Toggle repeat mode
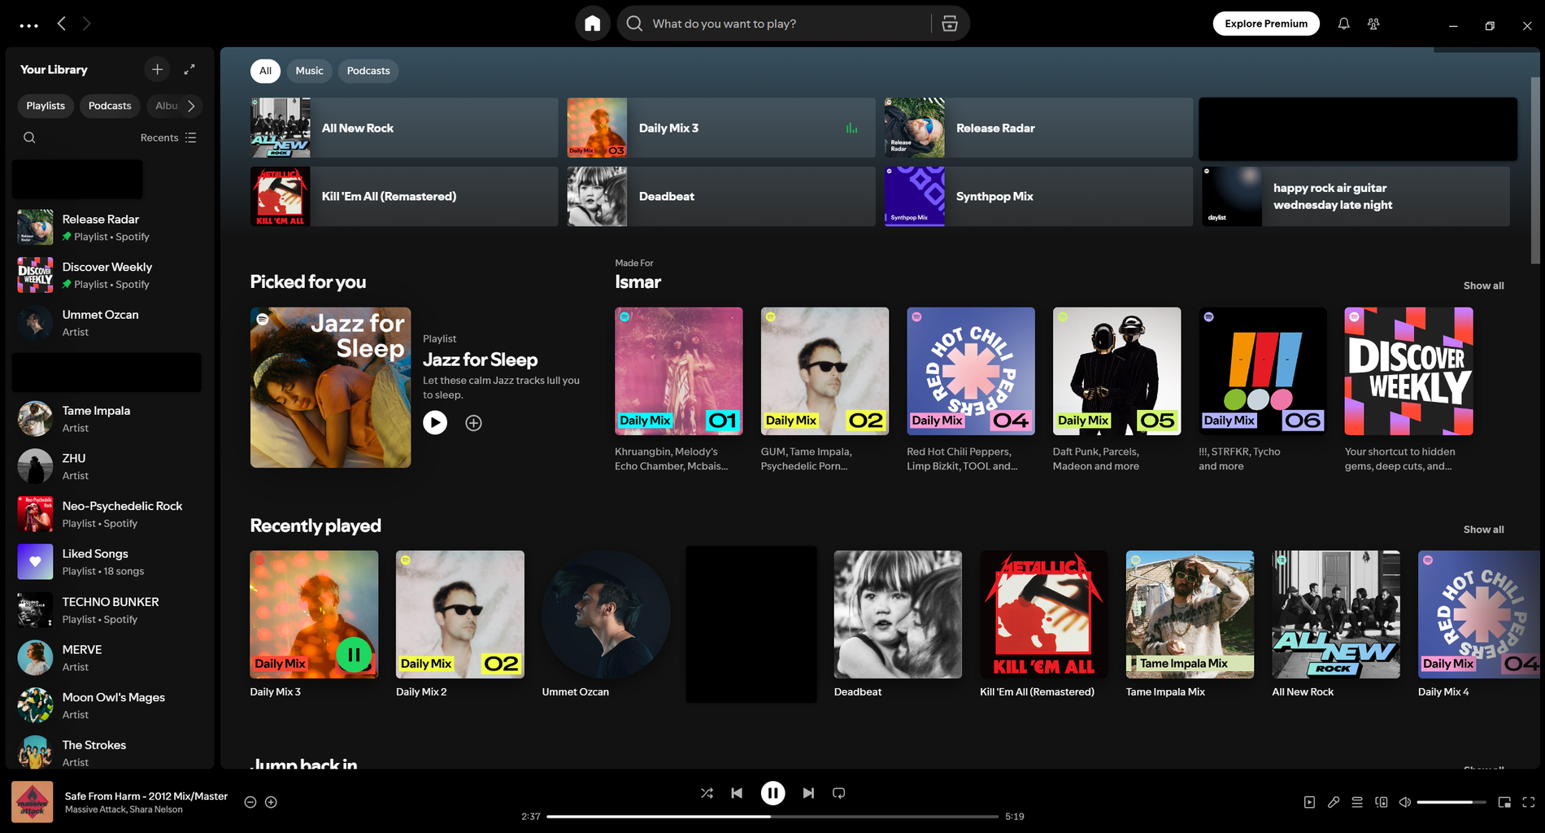 (x=838, y=792)
